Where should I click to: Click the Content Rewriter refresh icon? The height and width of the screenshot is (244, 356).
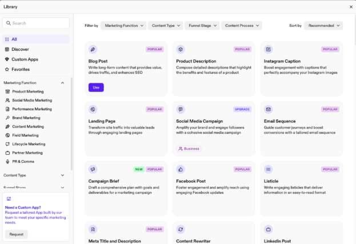pos(181,229)
